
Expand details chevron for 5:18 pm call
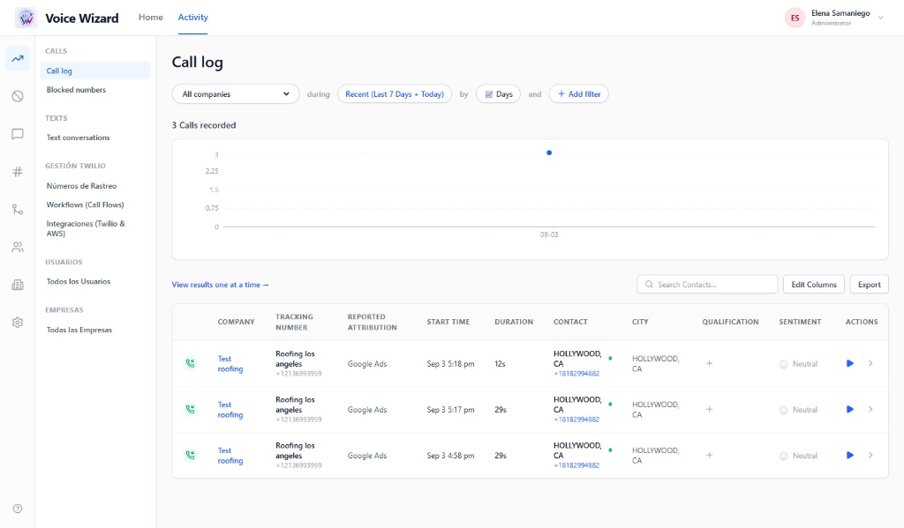coord(870,363)
